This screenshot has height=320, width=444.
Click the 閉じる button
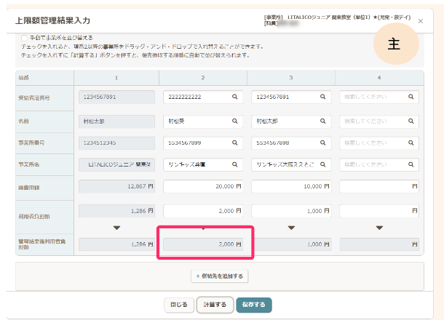click(x=178, y=304)
